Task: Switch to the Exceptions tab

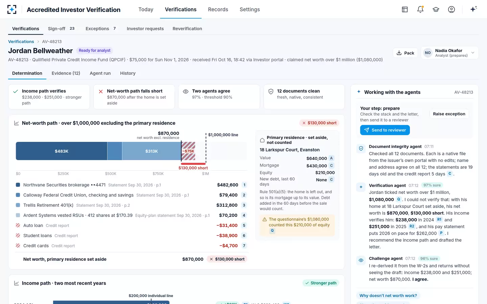Action: [101, 29]
